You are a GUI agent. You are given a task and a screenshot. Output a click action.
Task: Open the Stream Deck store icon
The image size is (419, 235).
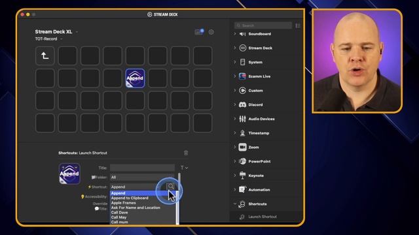pyautogui.click(x=199, y=32)
